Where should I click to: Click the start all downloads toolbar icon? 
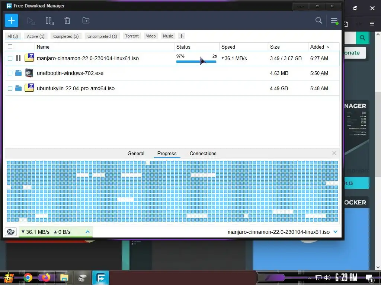pos(31,21)
